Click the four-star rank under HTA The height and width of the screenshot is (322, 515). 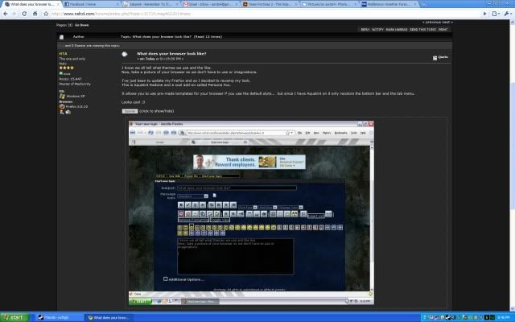66,68
